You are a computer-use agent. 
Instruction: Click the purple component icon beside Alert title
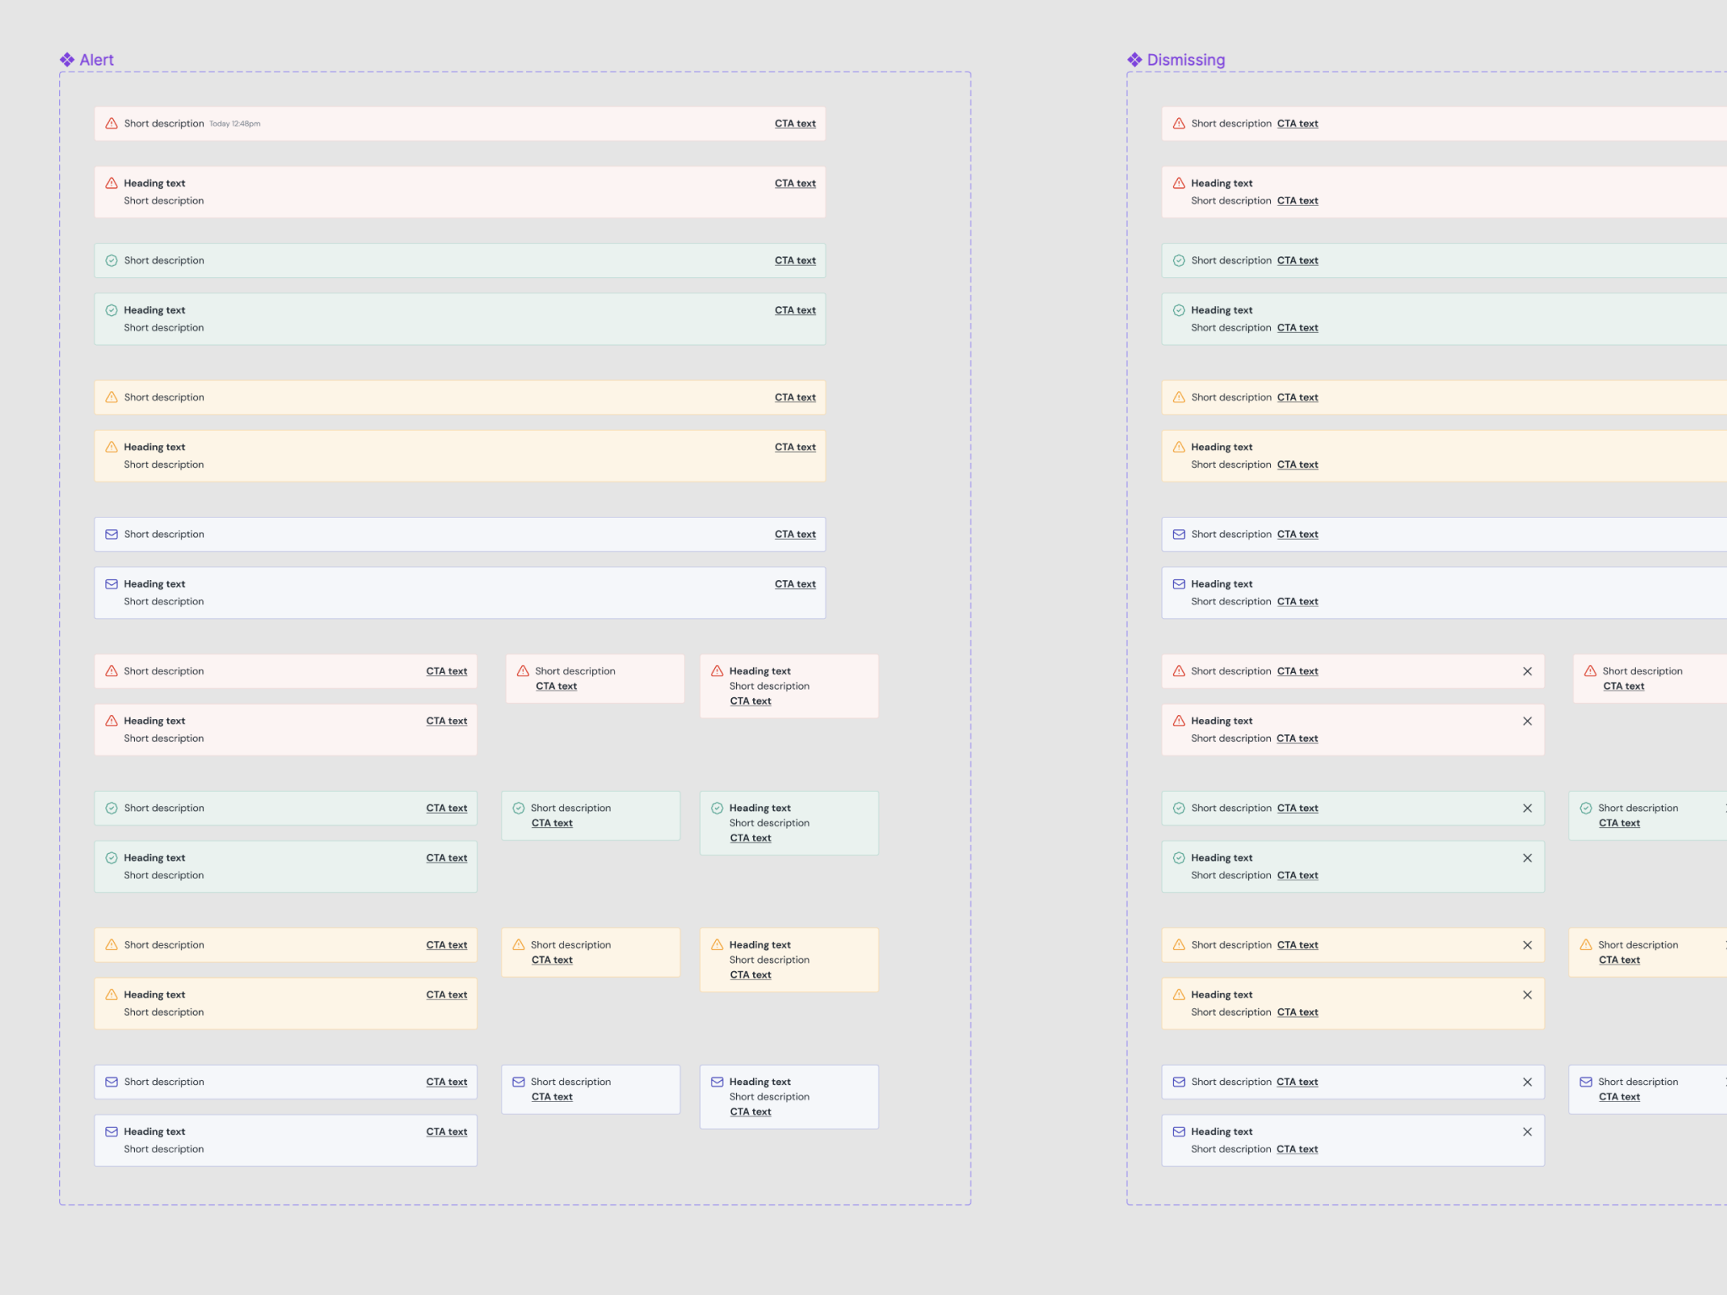pyautogui.click(x=67, y=60)
